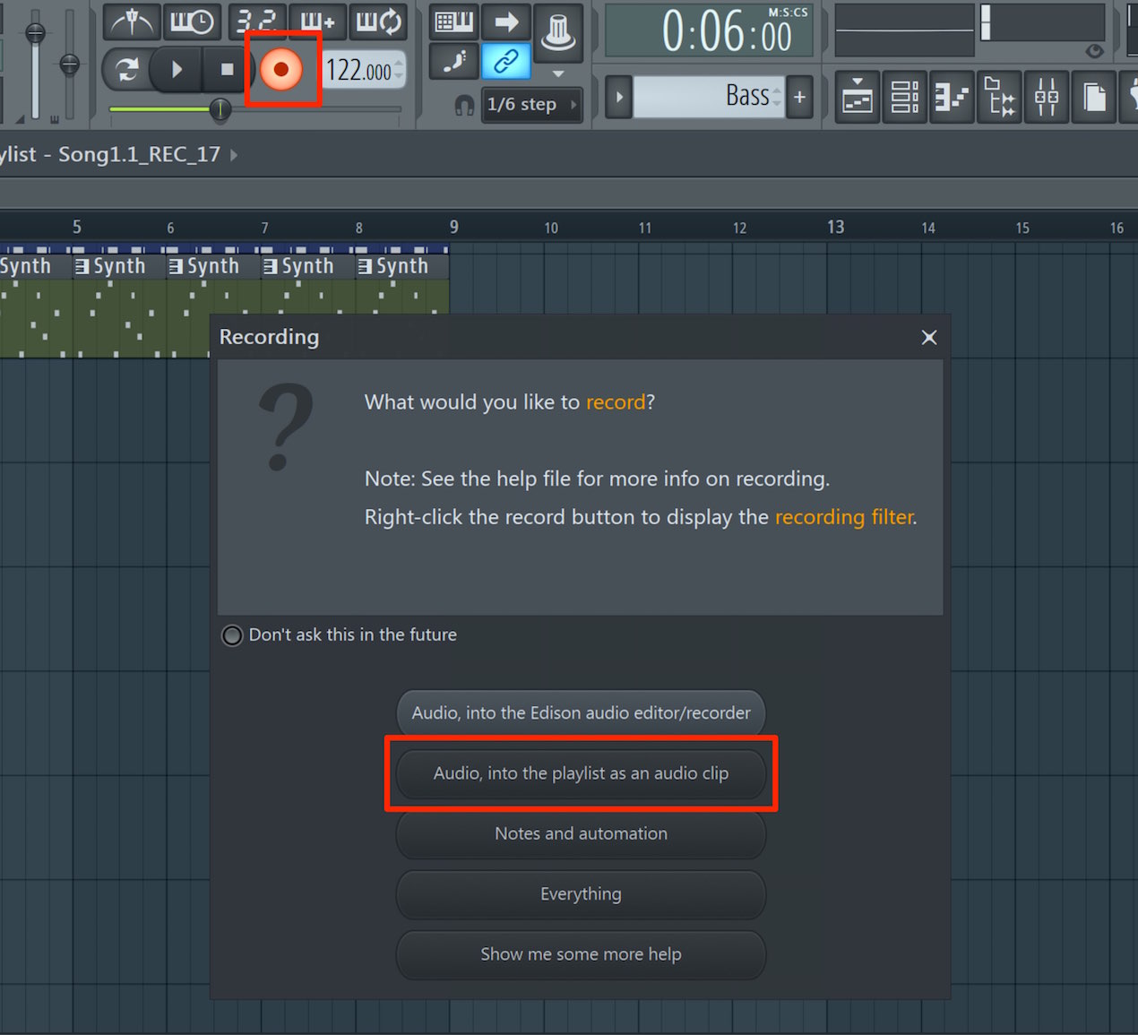Screen dimensions: 1138x1035
Task: Click the CPU meter panel
Action: point(1042,23)
